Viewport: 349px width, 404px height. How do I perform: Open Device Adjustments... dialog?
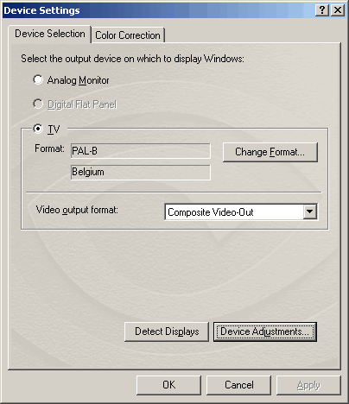(x=265, y=331)
